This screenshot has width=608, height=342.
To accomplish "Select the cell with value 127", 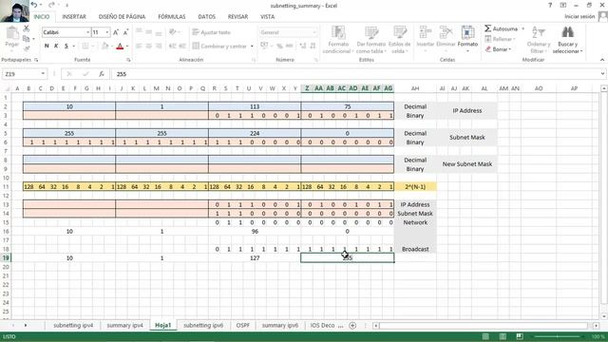I will click(255, 257).
